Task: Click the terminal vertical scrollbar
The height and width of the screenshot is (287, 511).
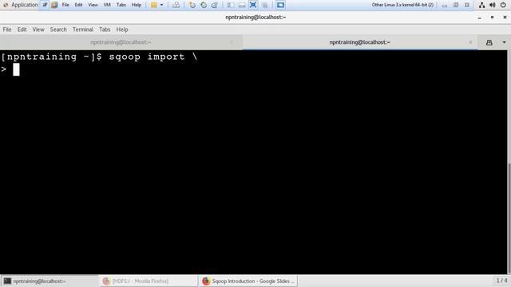Action: coord(509,218)
